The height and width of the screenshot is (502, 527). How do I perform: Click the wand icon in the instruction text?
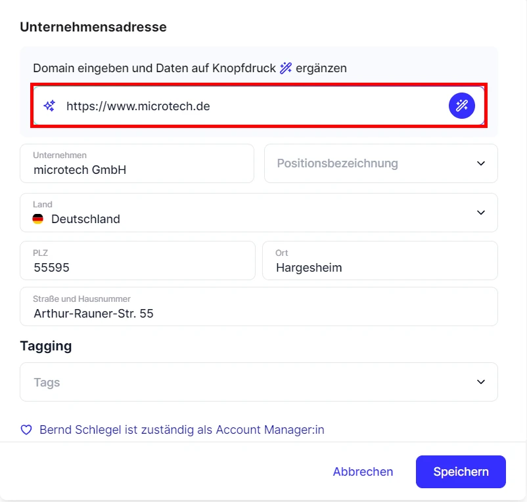pos(285,68)
